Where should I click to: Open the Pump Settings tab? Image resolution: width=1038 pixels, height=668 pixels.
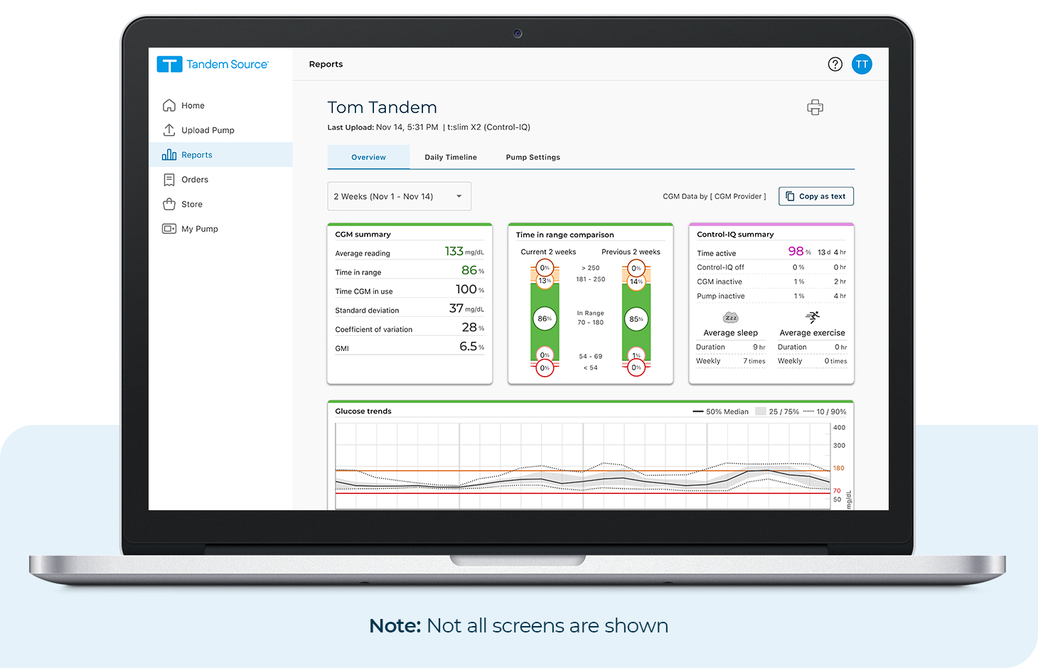[533, 156]
